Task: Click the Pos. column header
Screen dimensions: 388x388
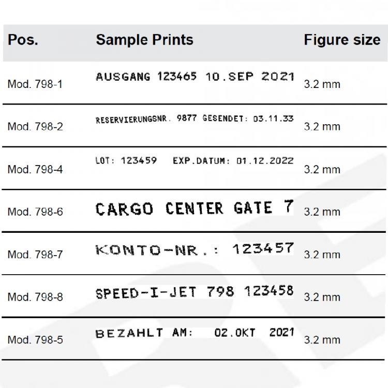Action: click(x=23, y=40)
